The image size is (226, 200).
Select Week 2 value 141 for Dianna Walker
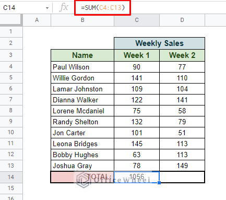(x=182, y=100)
